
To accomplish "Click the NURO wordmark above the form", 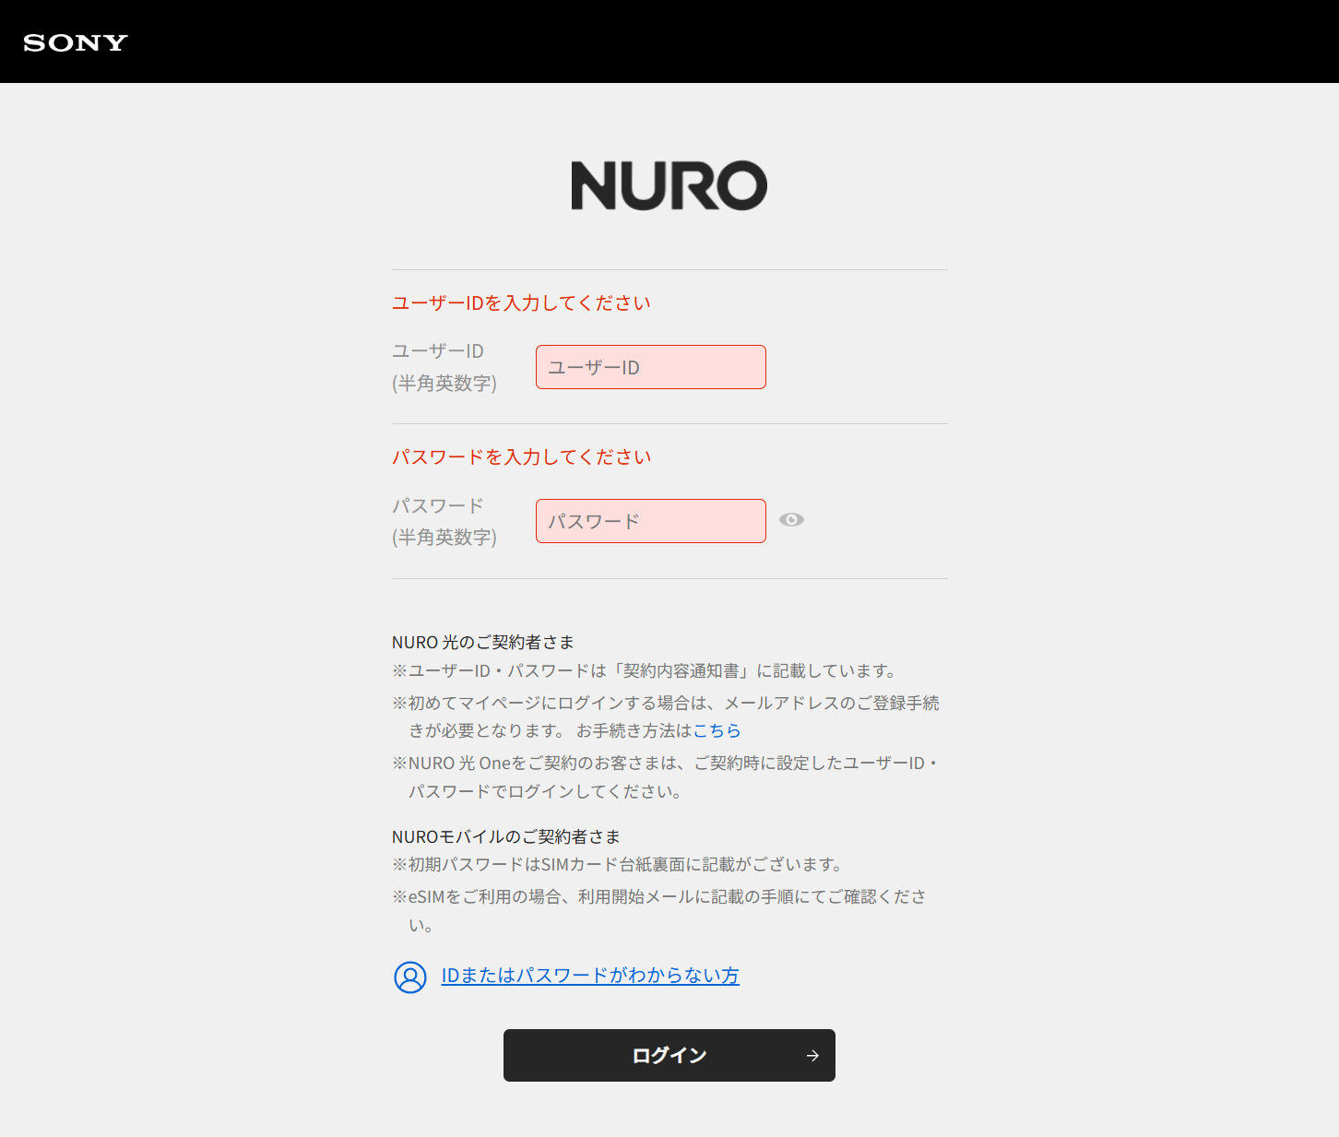I will [x=669, y=184].
